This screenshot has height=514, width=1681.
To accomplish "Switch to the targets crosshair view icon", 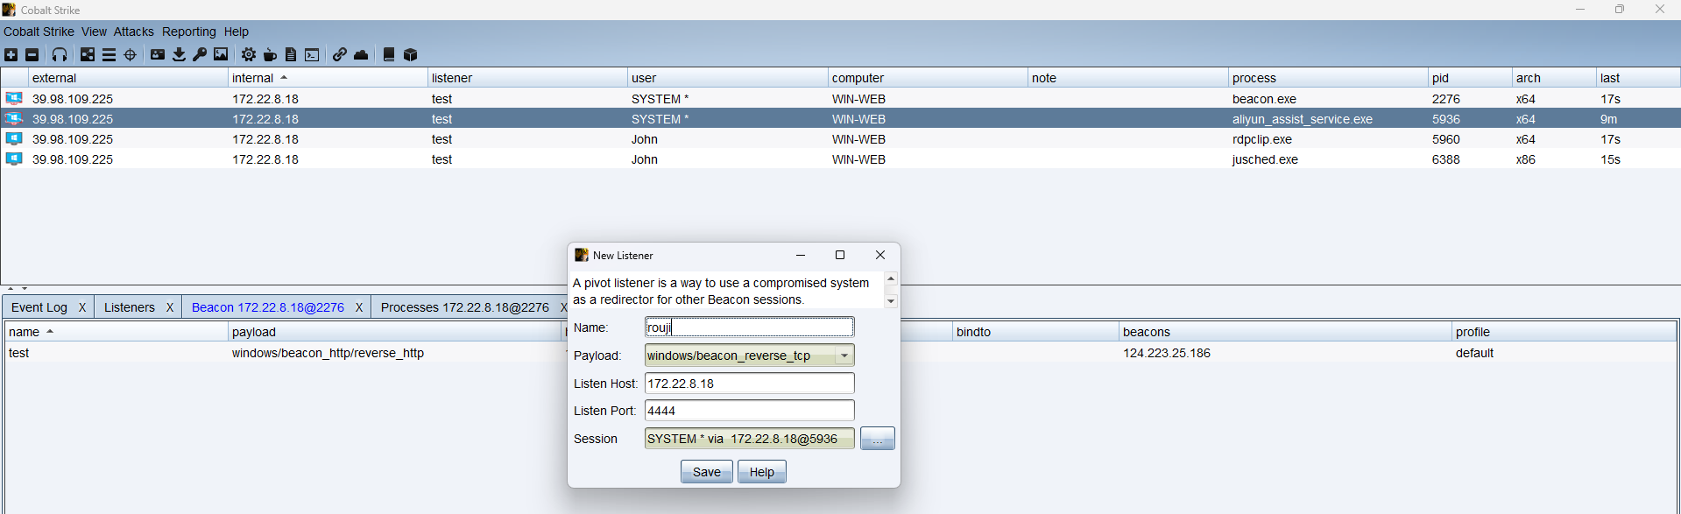I will click(x=131, y=54).
